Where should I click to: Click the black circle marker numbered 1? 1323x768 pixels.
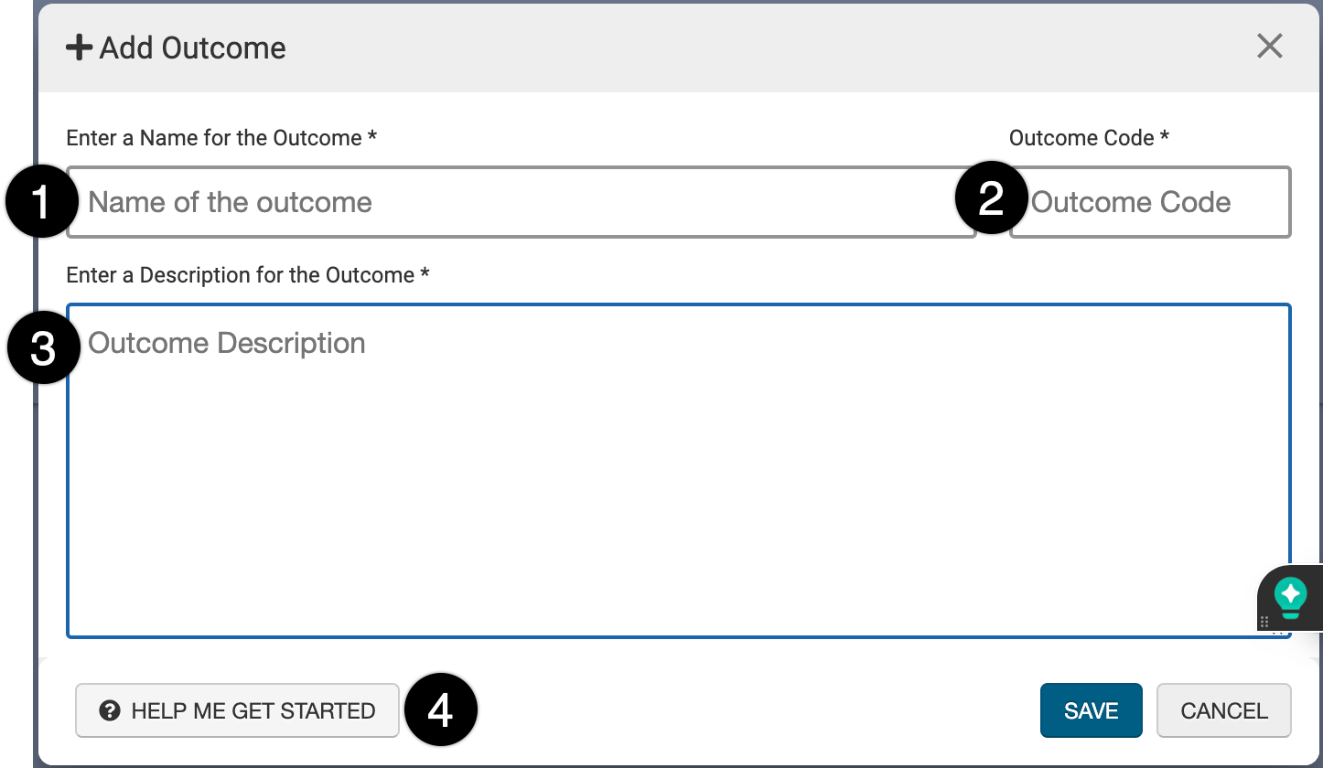point(41,202)
